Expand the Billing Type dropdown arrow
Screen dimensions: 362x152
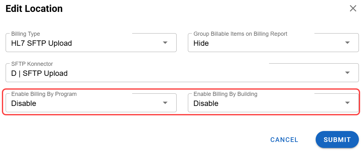click(x=165, y=43)
